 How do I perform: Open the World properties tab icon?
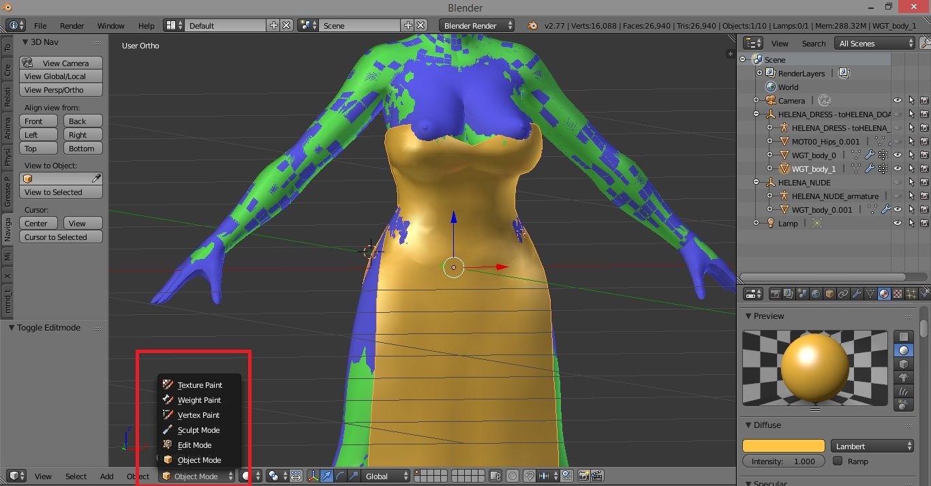pos(816,294)
